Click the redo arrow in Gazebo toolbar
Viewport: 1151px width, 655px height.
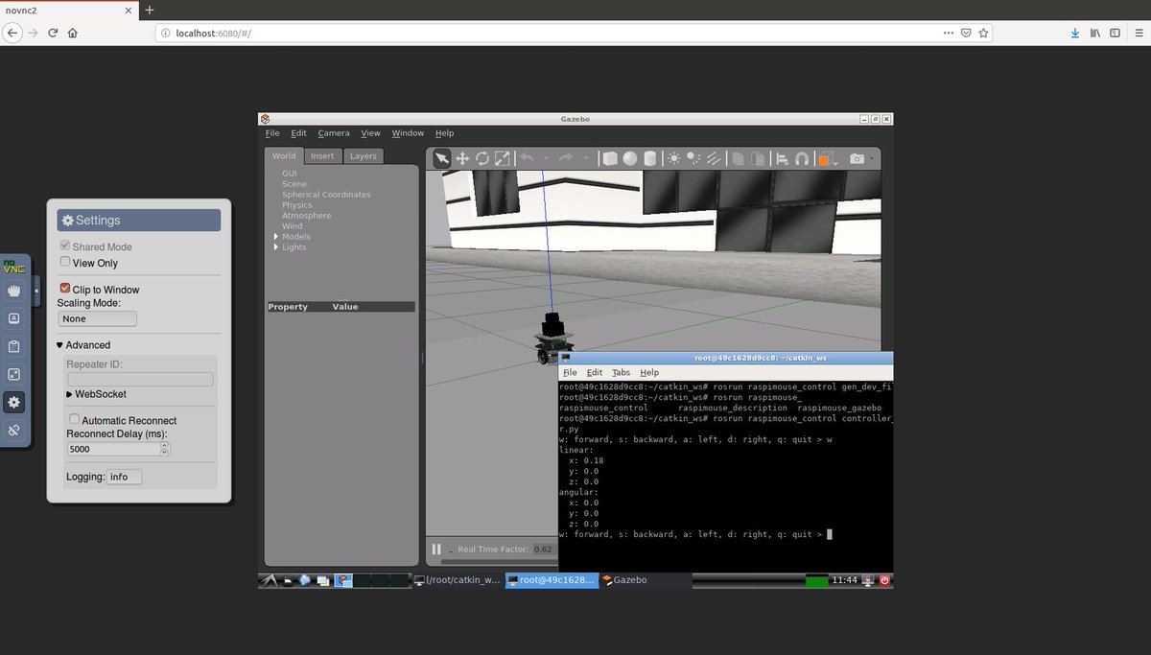coord(566,158)
